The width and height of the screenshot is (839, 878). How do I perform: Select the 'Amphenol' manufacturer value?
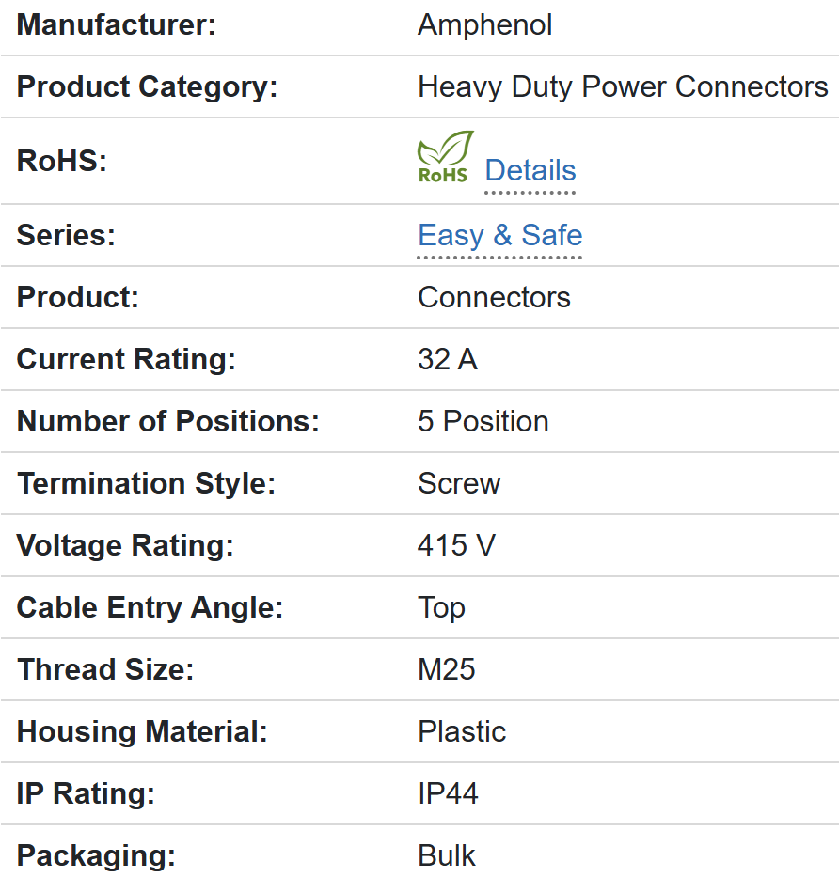point(484,25)
